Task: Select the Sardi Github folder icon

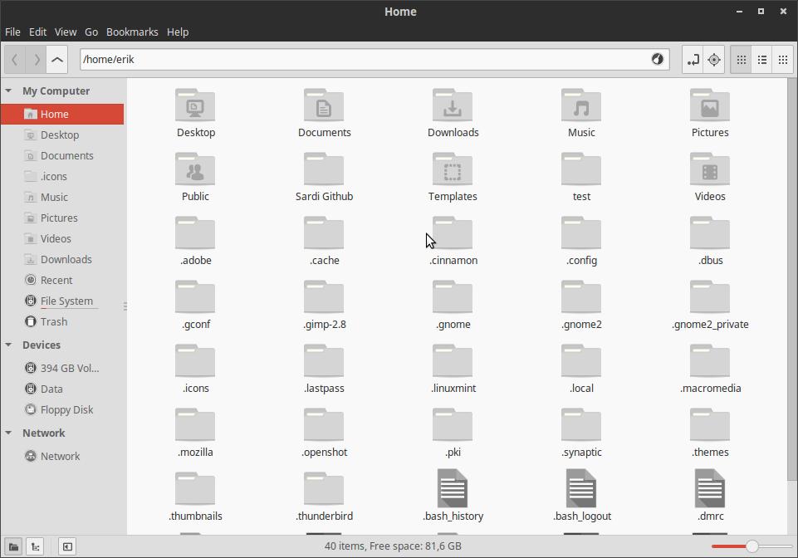Action: tap(324, 169)
